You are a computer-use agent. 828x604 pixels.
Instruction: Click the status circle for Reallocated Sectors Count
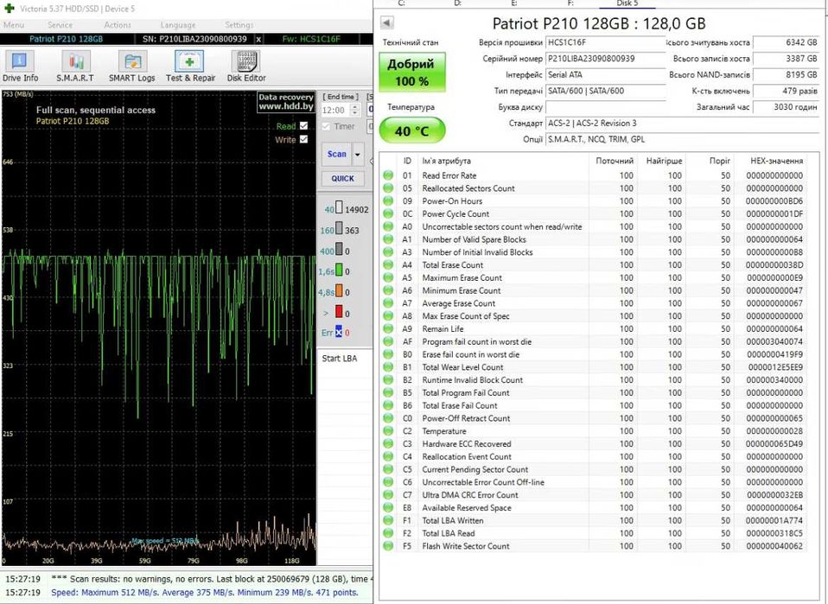(388, 188)
